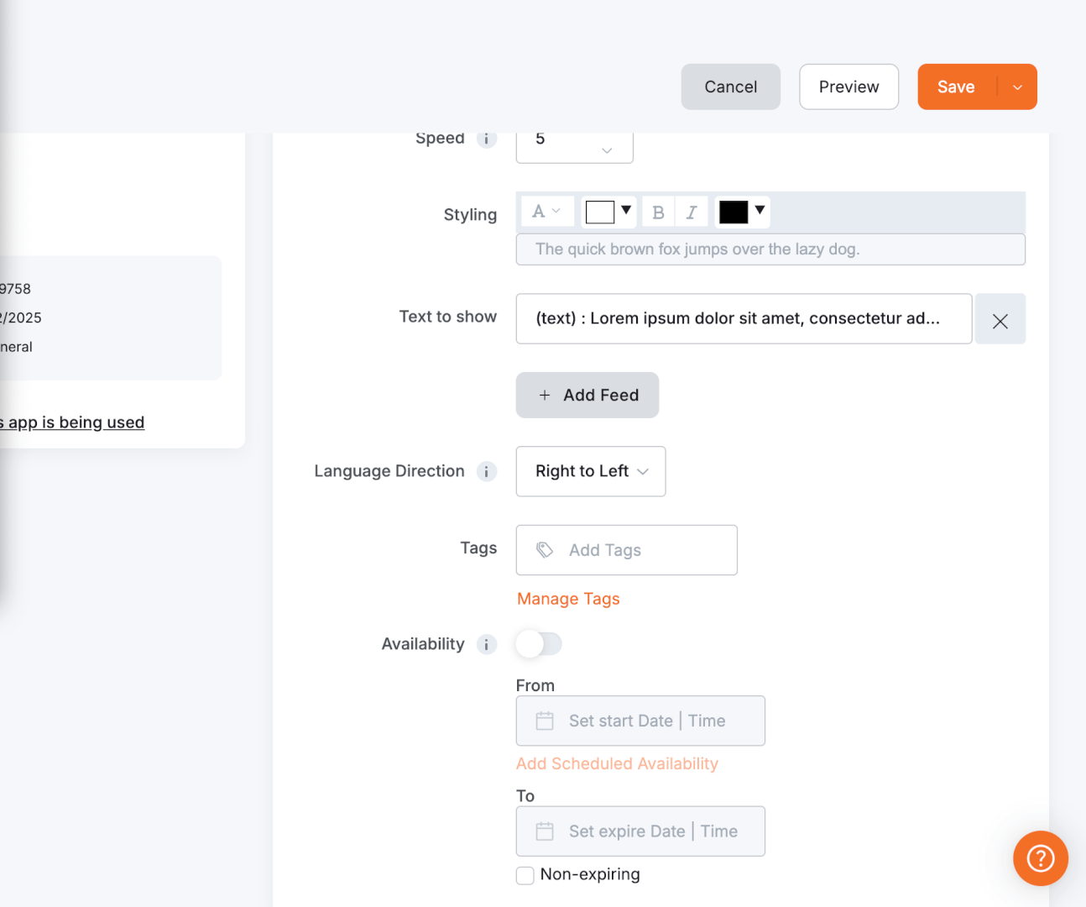Click the Availability info icon

click(x=486, y=644)
